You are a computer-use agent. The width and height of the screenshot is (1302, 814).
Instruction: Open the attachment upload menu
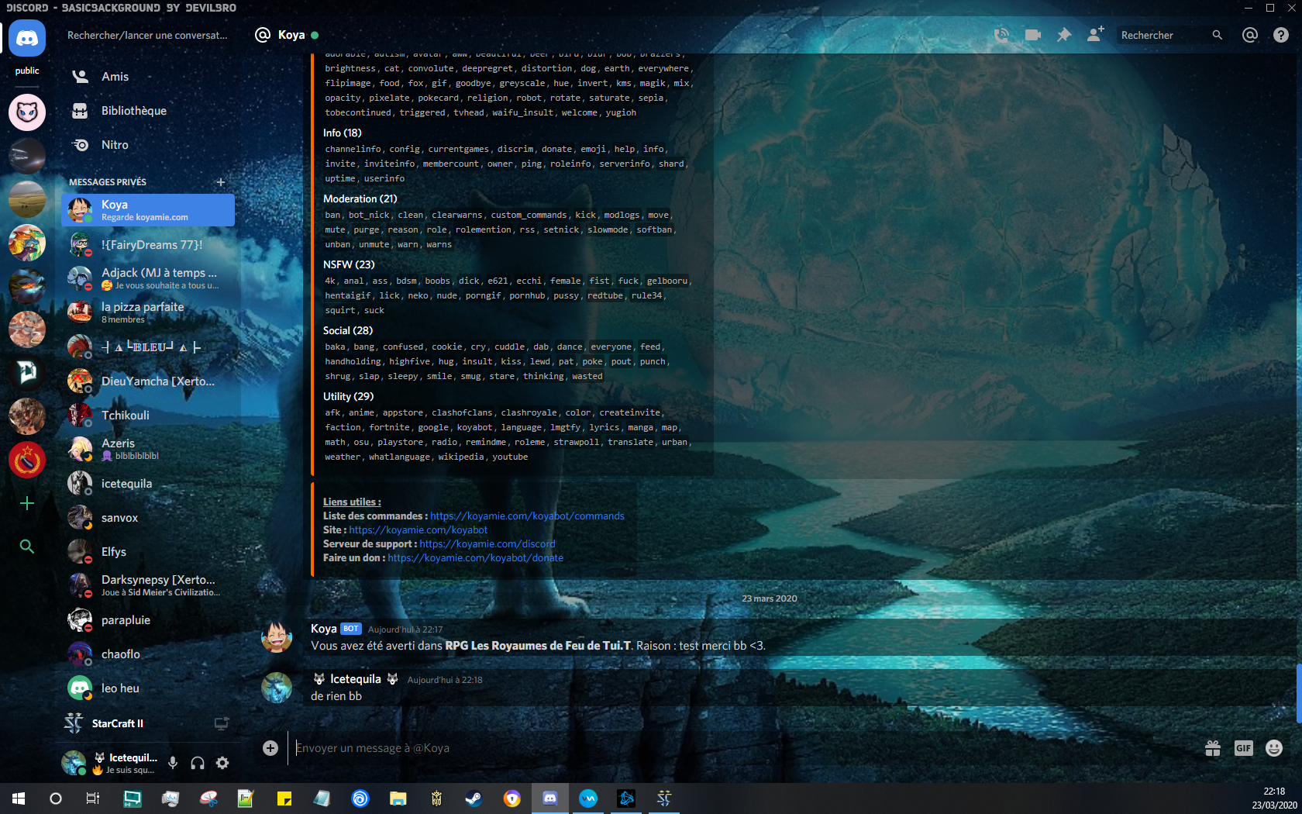coord(270,748)
